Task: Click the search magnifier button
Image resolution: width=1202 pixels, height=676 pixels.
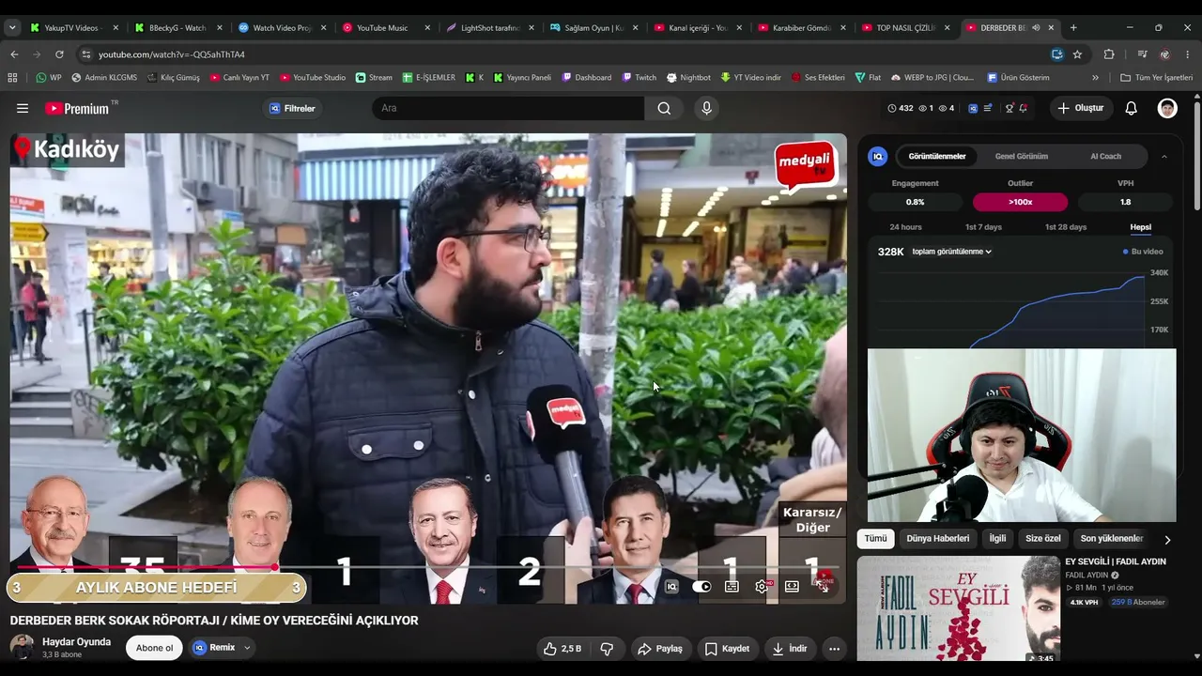Action: pyautogui.click(x=664, y=108)
